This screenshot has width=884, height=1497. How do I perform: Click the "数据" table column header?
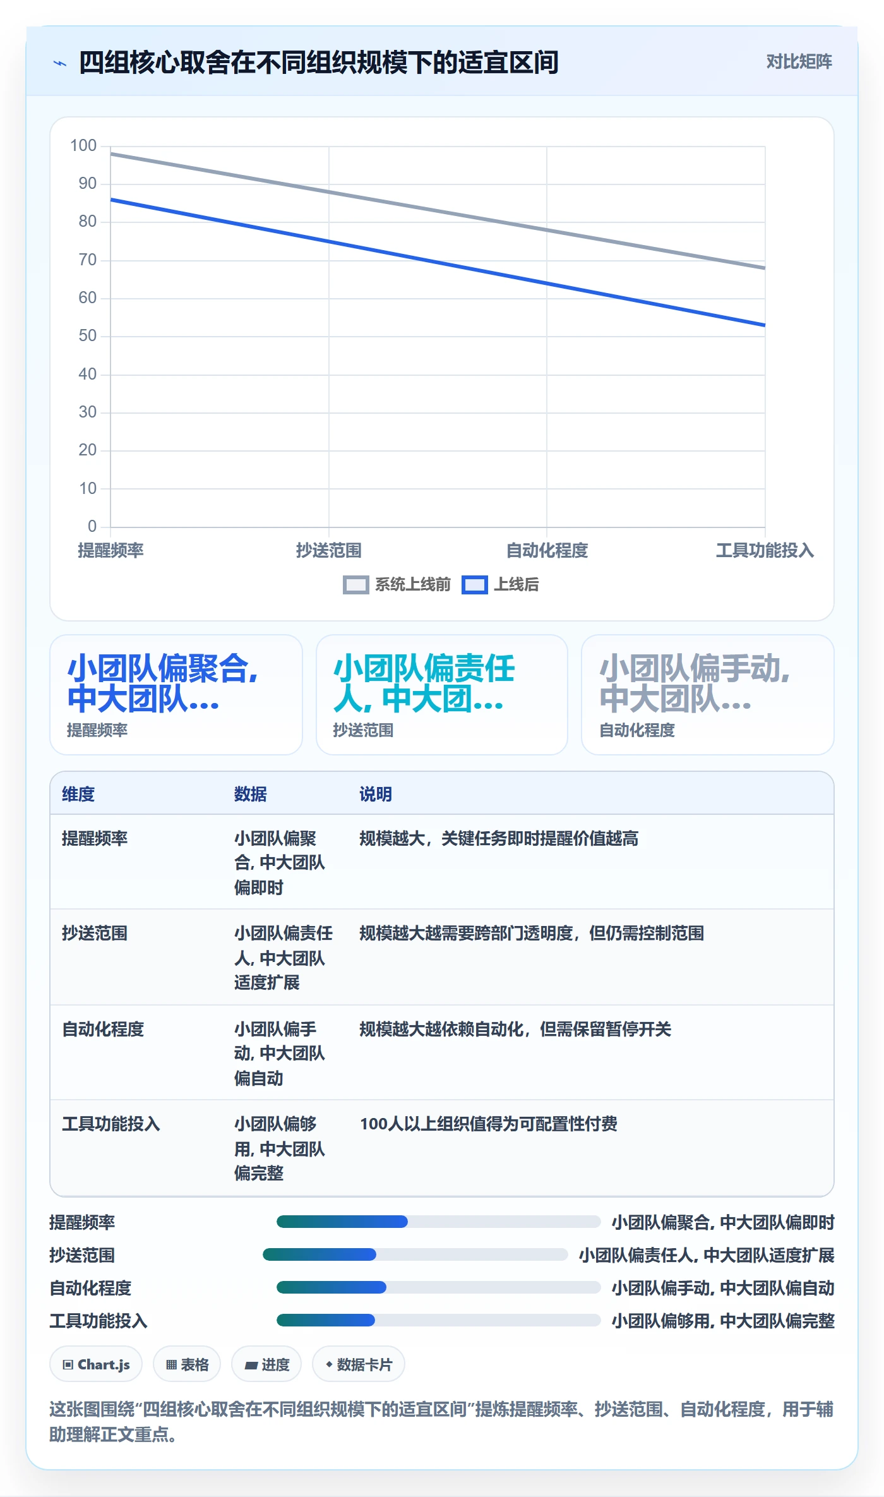click(251, 794)
